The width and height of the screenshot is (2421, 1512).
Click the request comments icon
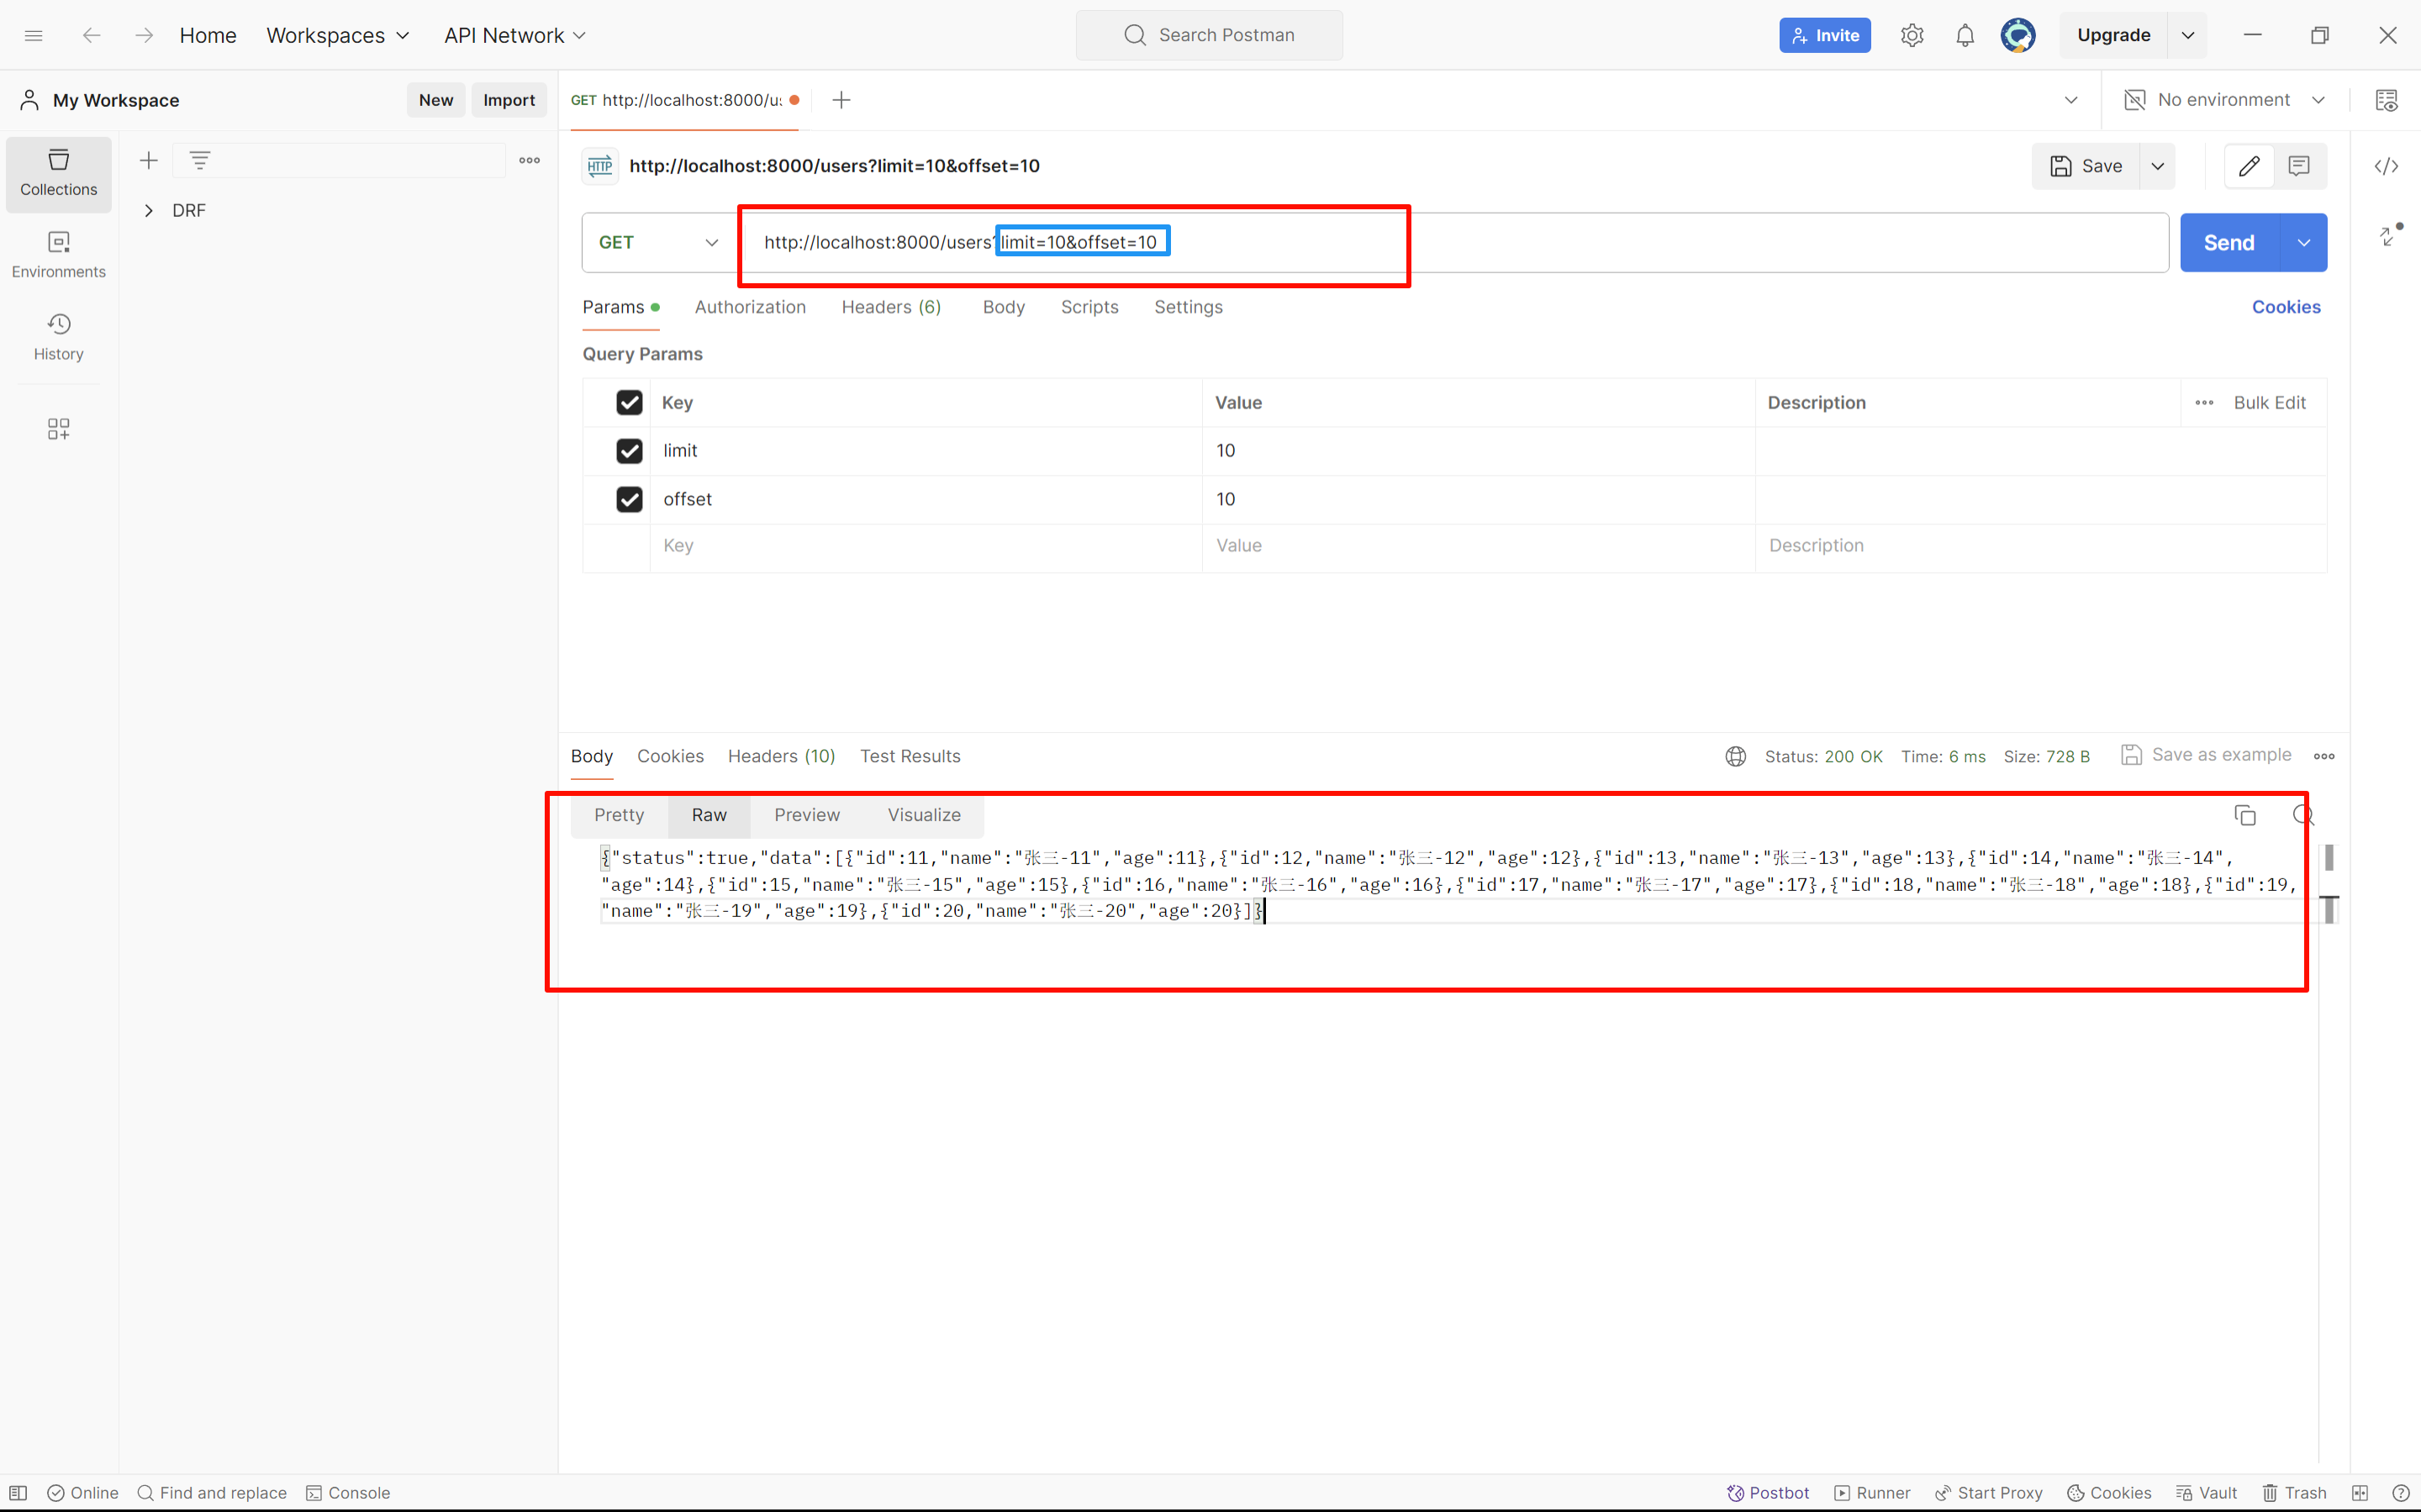(2299, 166)
